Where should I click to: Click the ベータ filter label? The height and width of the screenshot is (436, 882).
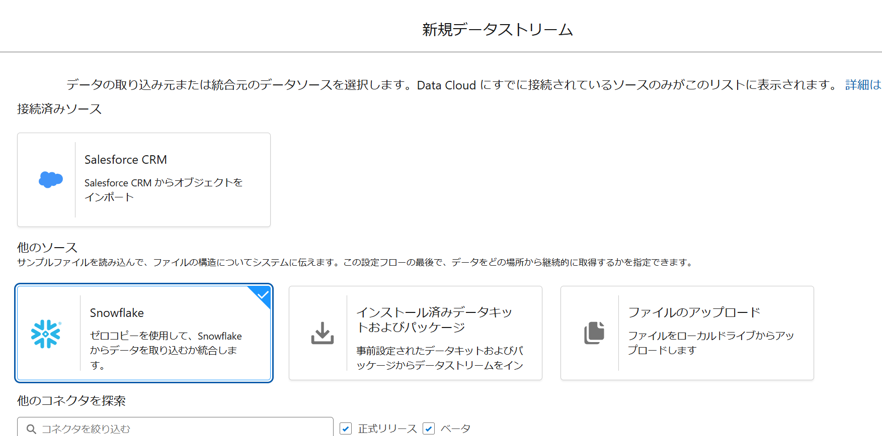[456, 429]
